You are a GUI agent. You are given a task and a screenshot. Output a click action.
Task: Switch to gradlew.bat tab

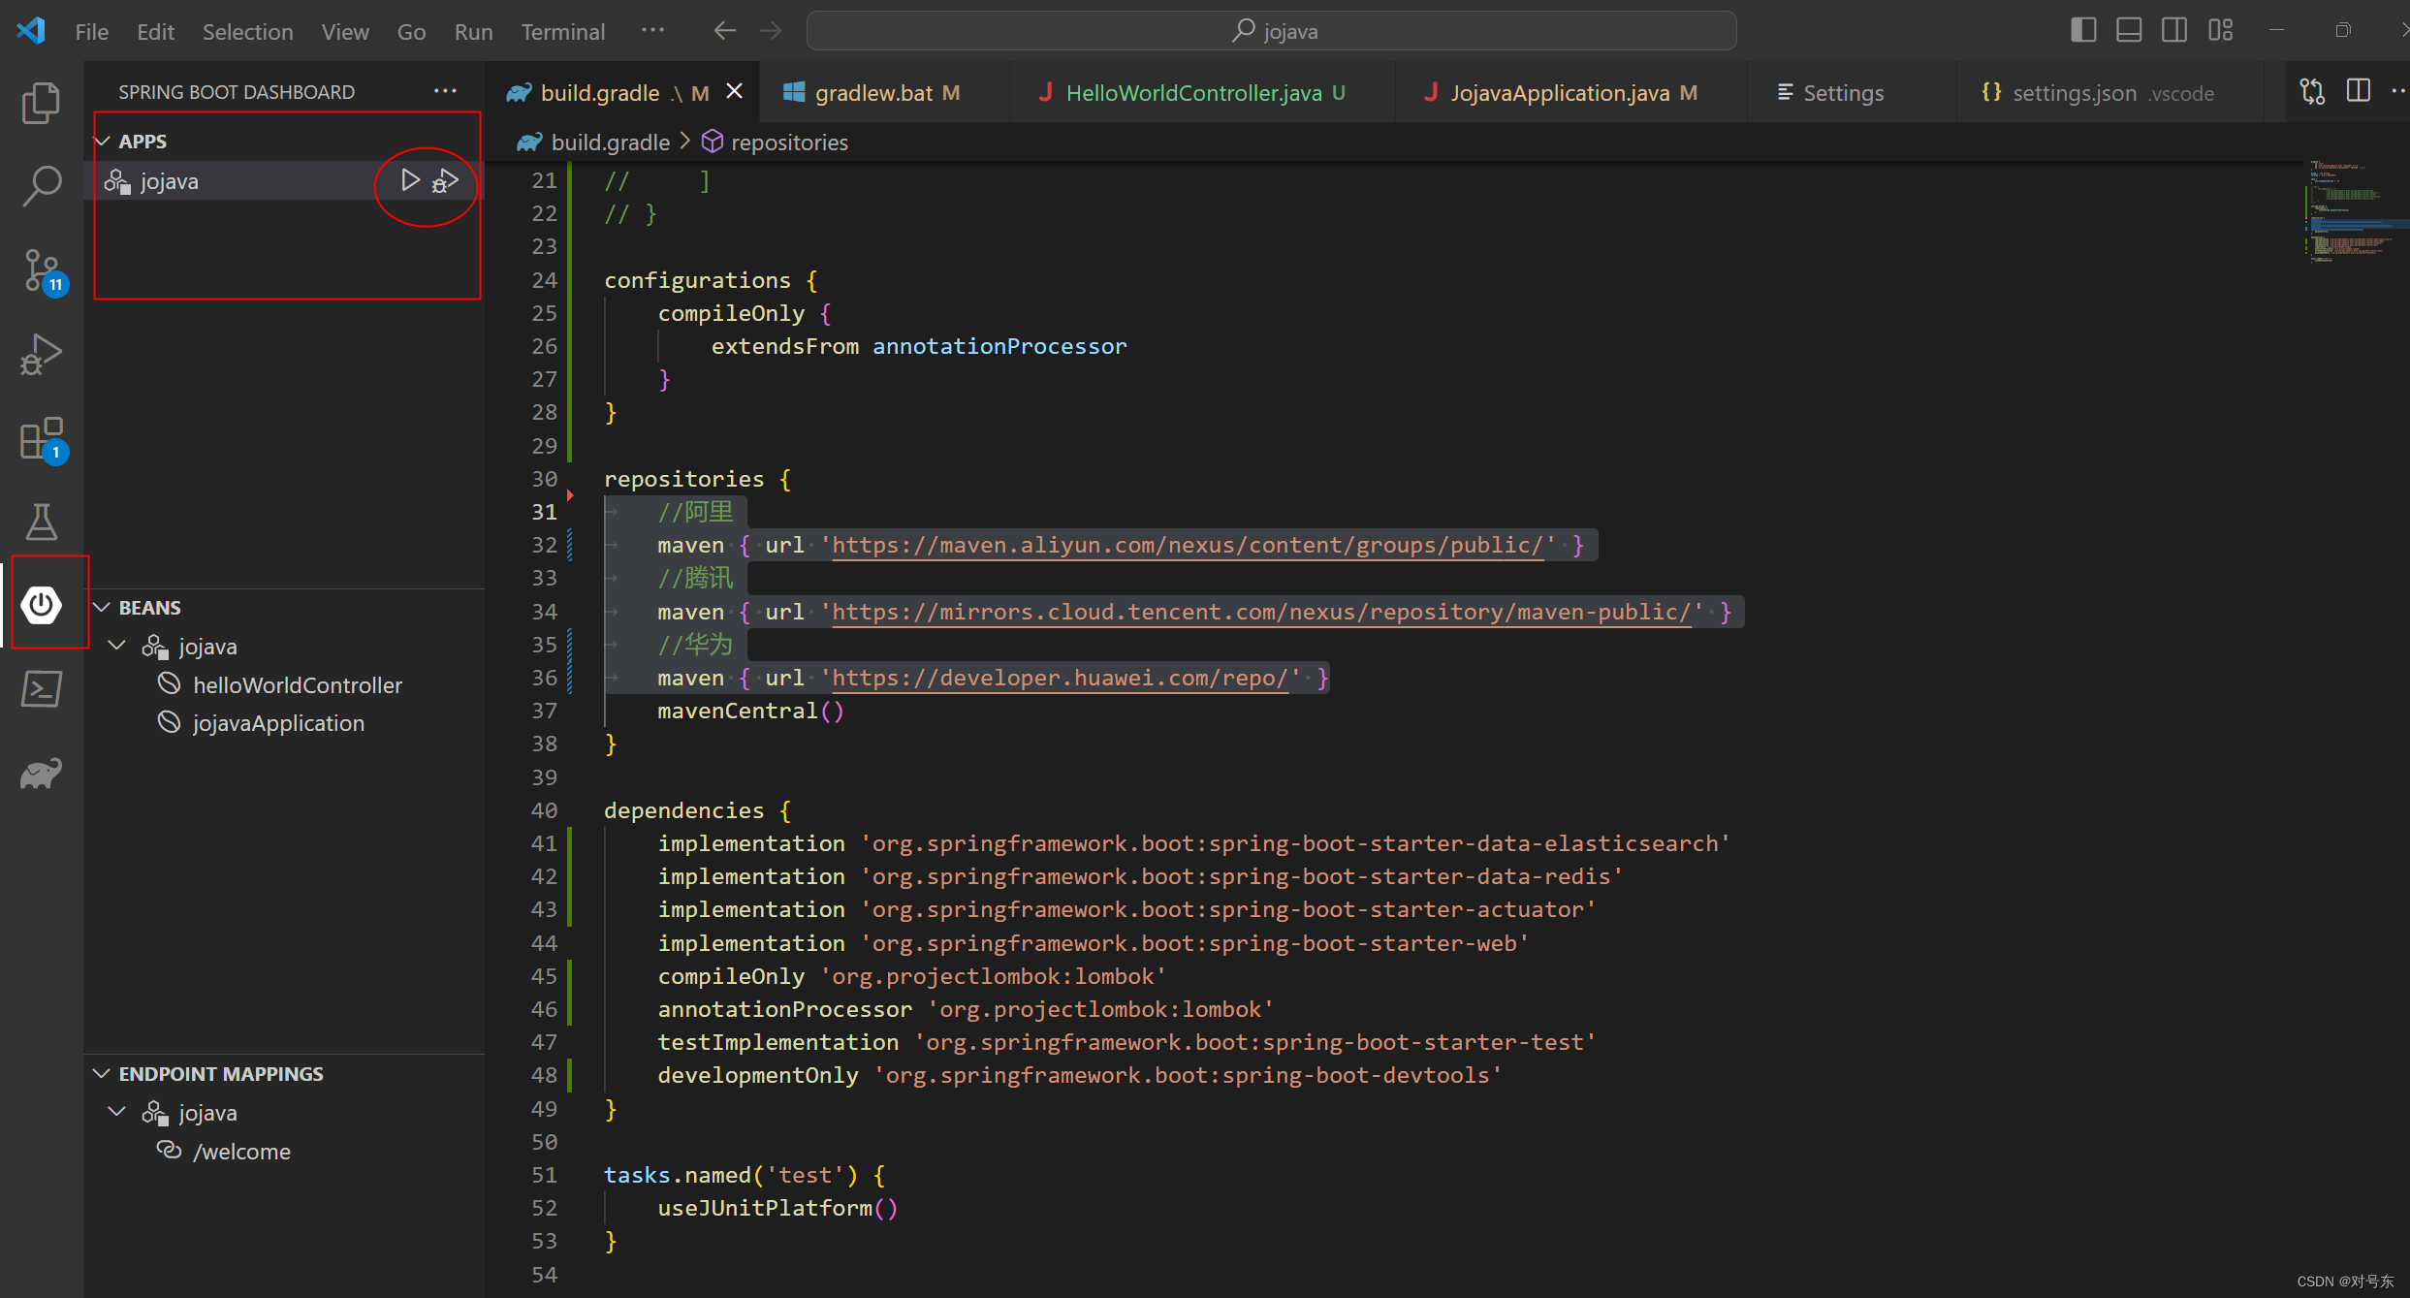883,93
